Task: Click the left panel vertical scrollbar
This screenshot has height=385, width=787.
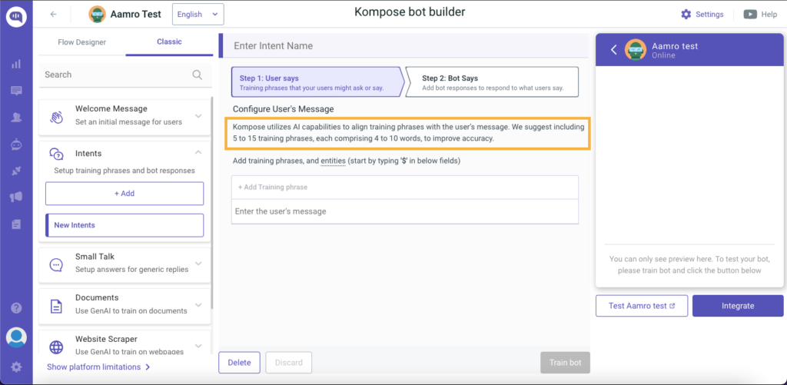Action: (x=212, y=202)
